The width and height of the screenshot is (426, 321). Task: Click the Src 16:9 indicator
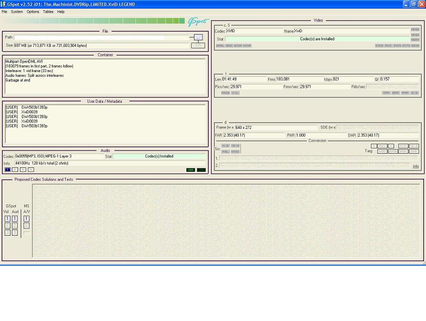pos(235,146)
